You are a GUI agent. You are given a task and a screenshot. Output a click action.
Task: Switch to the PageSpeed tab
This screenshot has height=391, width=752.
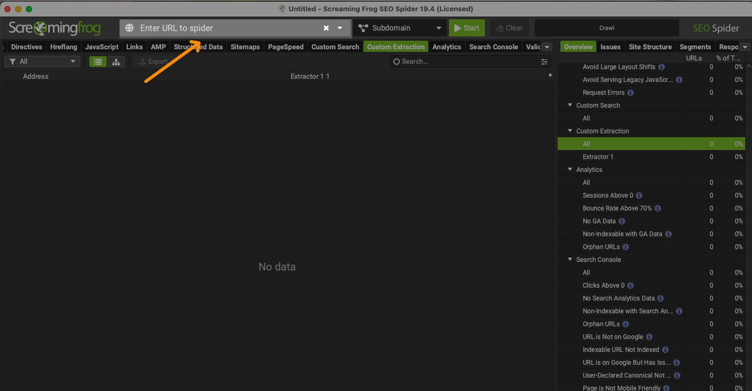point(286,47)
